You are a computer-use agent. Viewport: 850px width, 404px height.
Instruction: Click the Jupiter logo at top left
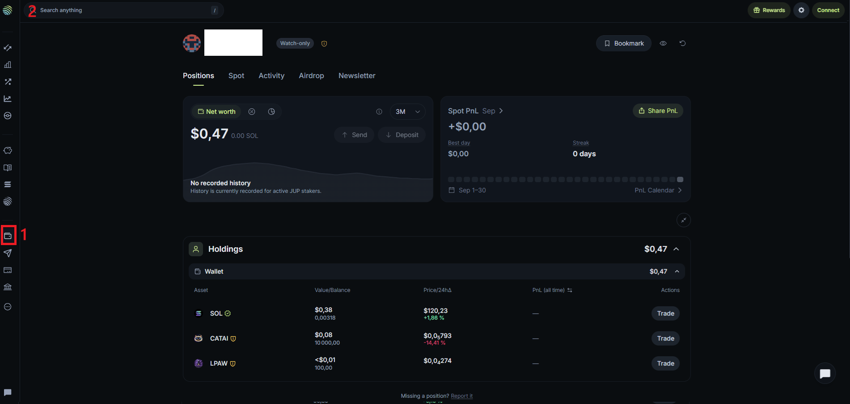[x=8, y=10]
